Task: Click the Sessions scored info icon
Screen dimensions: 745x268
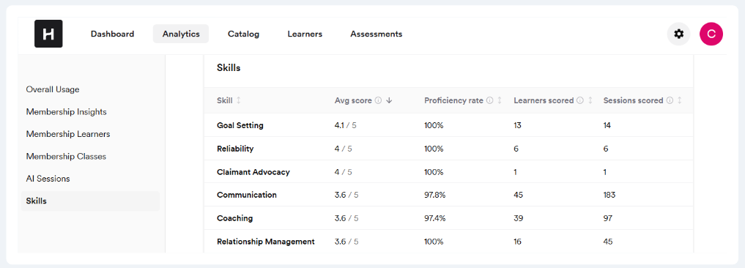Action: coord(670,101)
